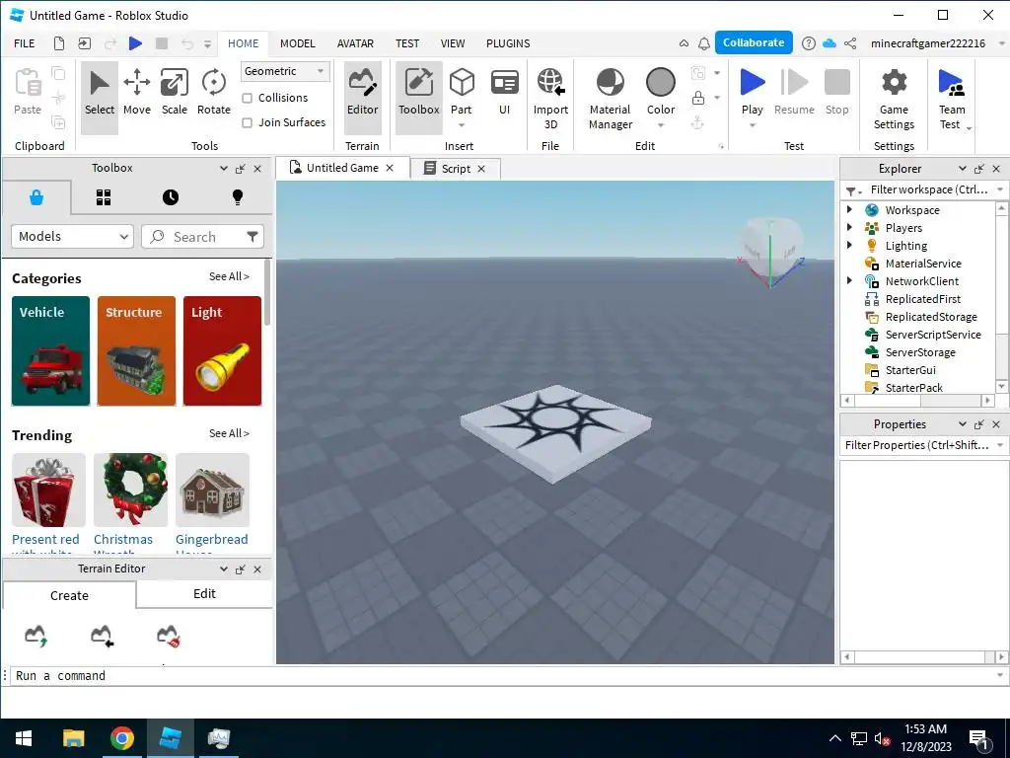The width and height of the screenshot is (1010, 758).
Task: Activate the Move tool
Action: (137, 94)
